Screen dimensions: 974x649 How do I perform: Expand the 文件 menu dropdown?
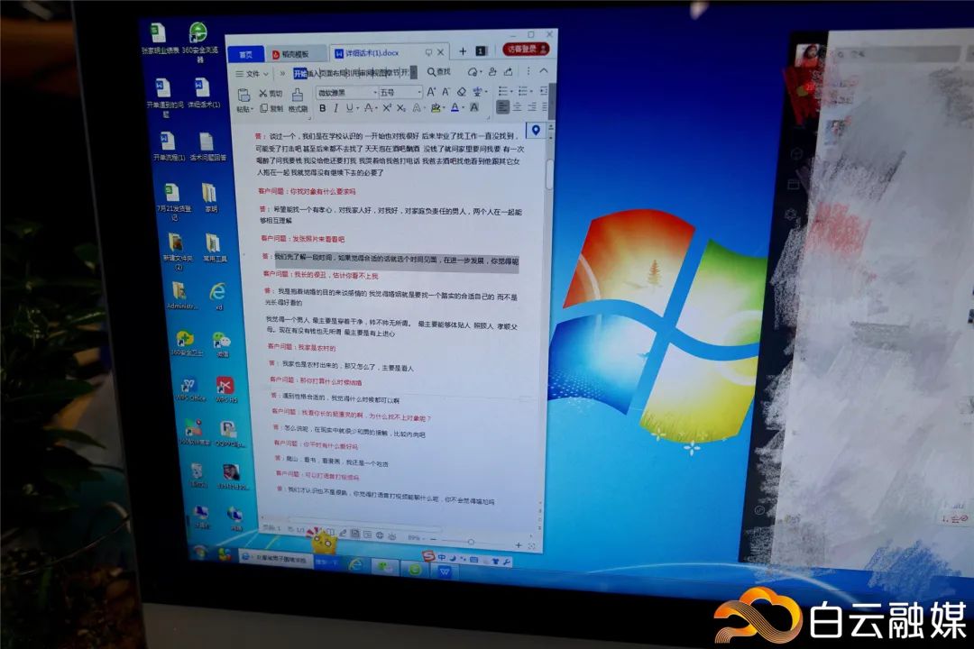253,74
